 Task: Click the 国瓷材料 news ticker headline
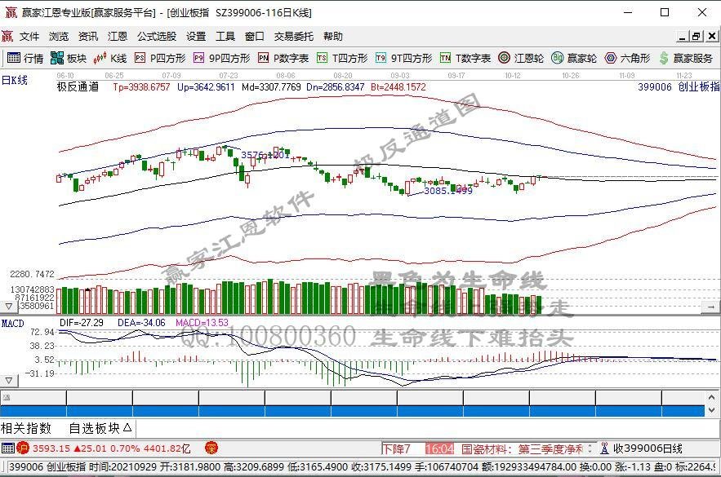click(x=523, y=448)
